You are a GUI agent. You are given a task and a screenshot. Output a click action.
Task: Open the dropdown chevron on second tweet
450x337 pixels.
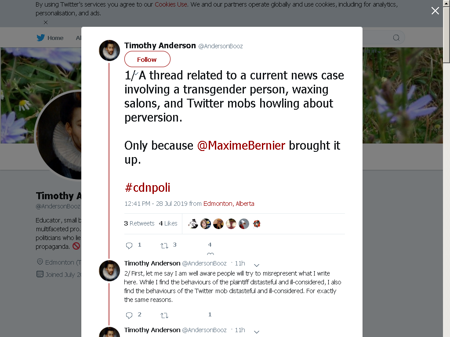pyautogui.click(x=257, y=265)
